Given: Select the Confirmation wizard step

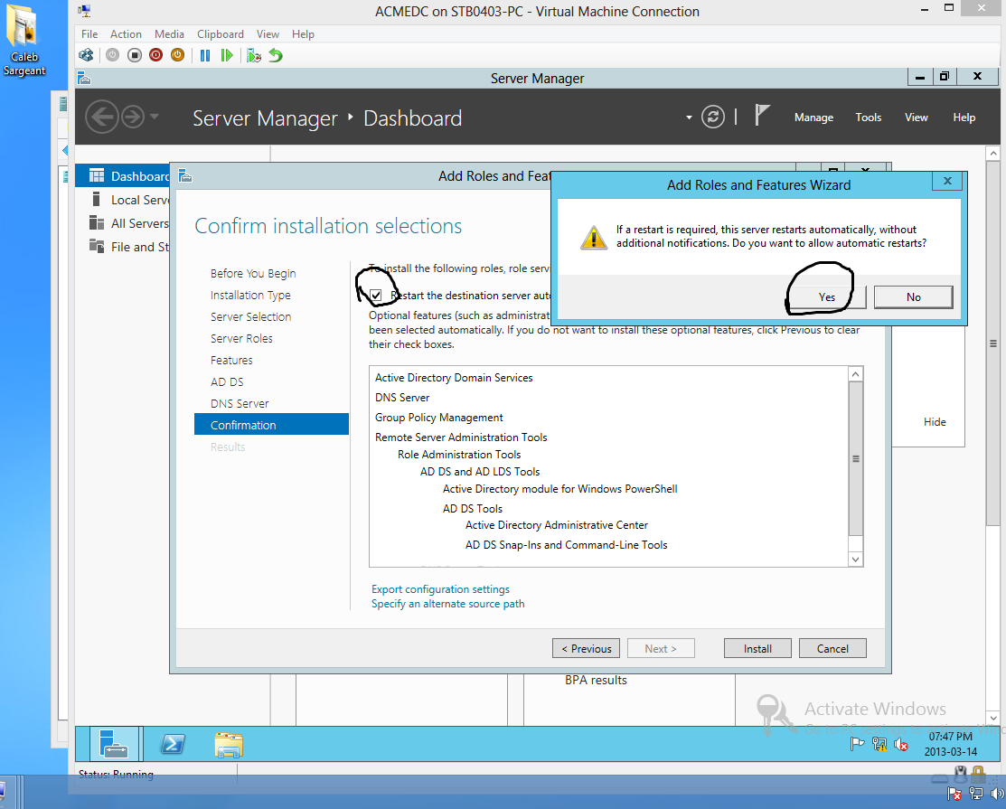Looking at the screenshot, I should pos(271,425).
